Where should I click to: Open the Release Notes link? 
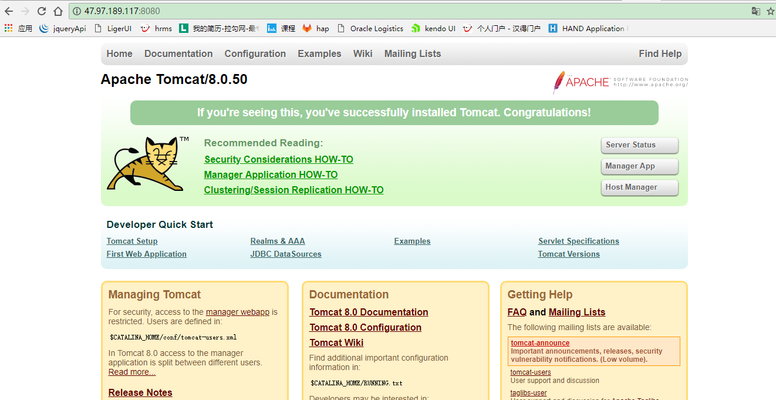coord(140,392)
